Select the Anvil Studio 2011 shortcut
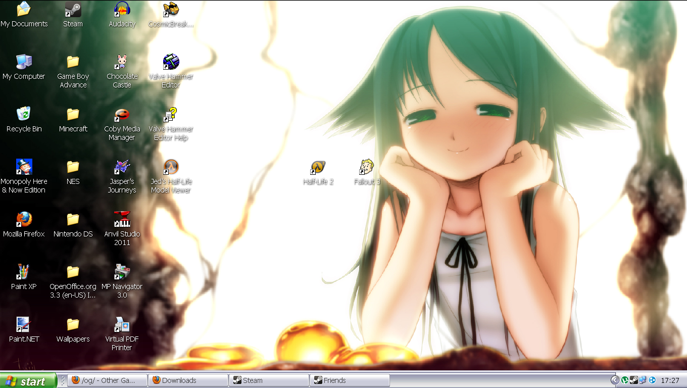Screen dimensions: 687x388 (122, 229)
